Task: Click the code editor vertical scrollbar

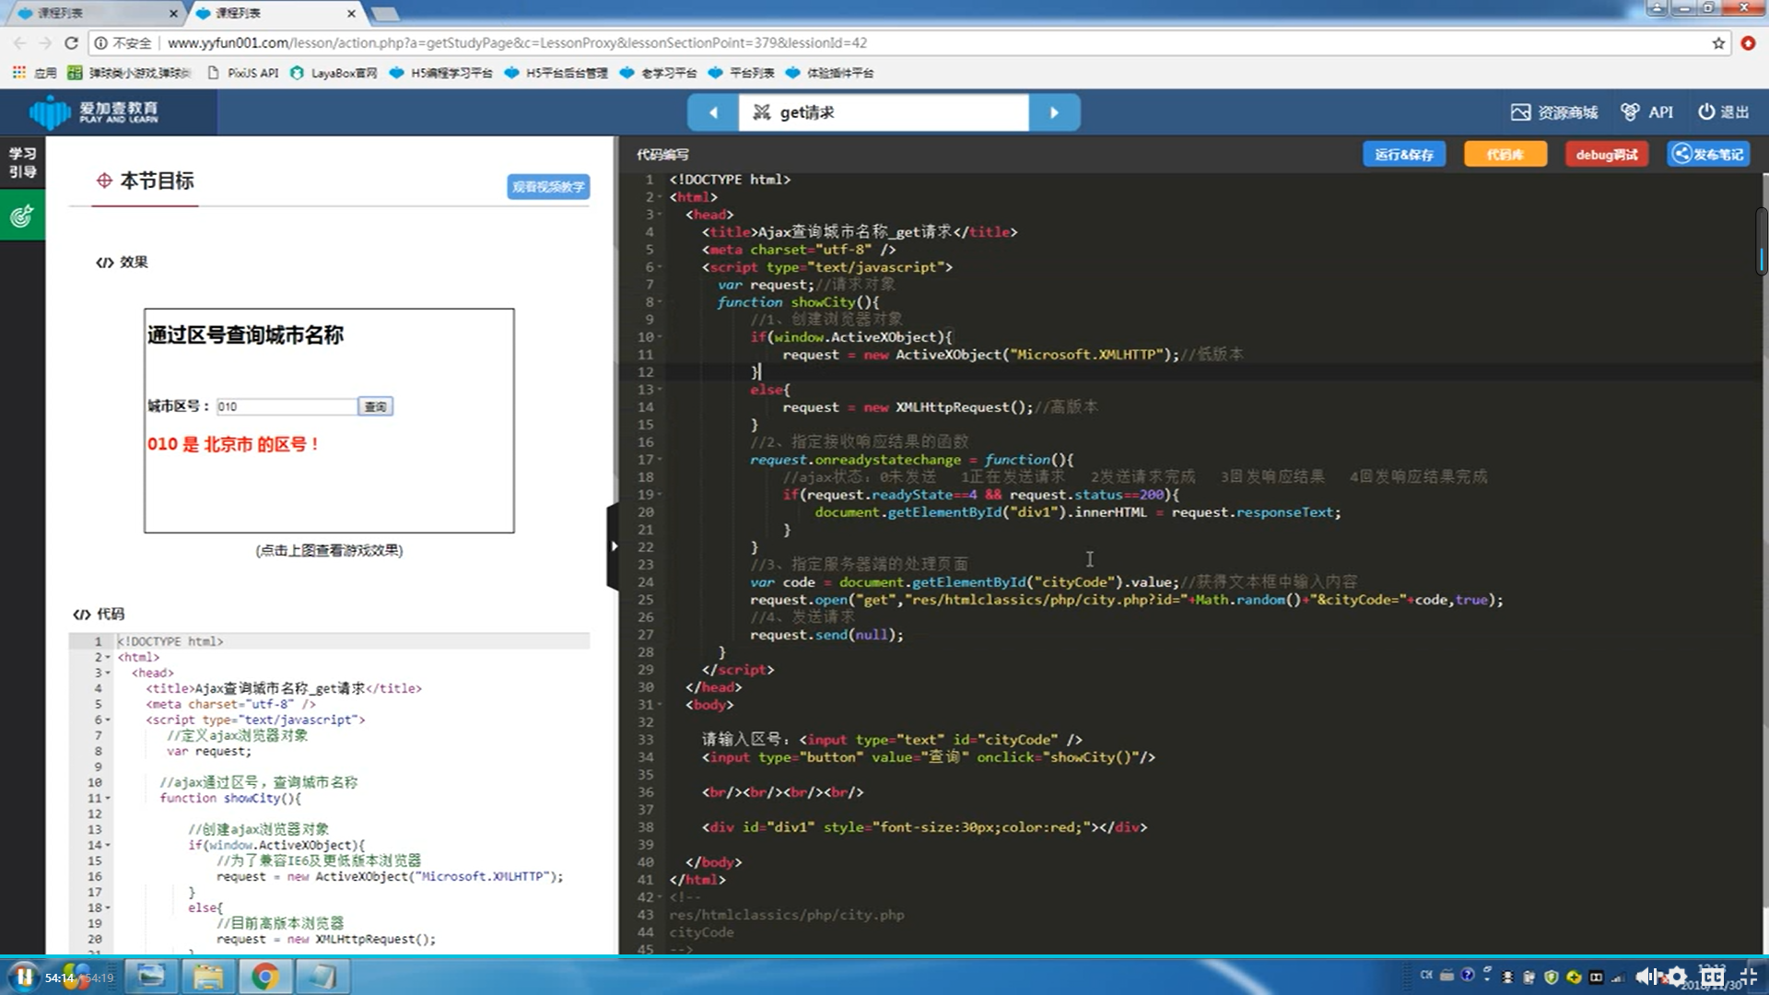Action: click(1762, 241)
